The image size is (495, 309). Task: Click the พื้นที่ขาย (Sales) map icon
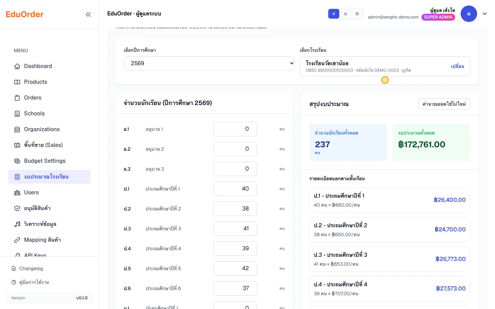[x=17, y=145]
